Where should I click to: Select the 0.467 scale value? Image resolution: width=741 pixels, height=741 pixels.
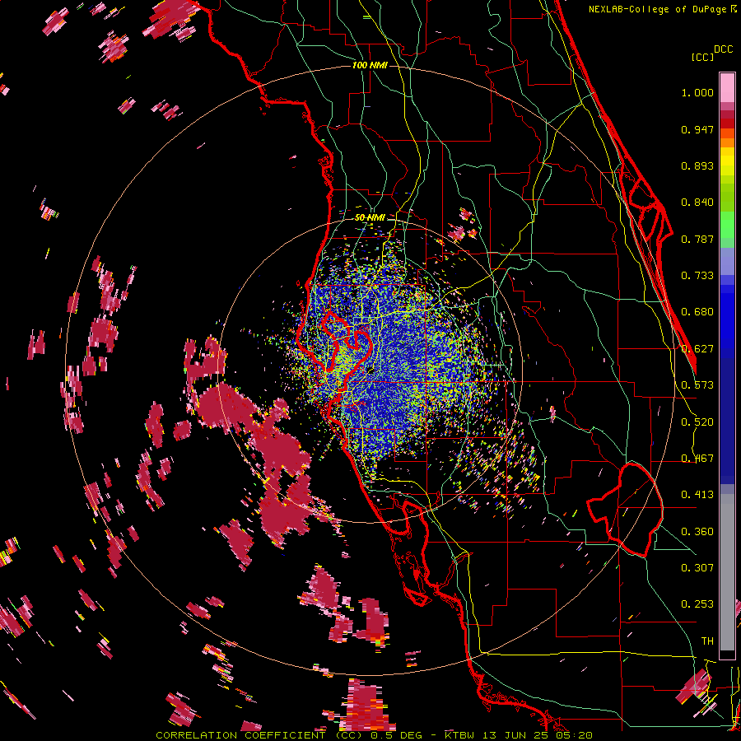click(x=697, y=459)
